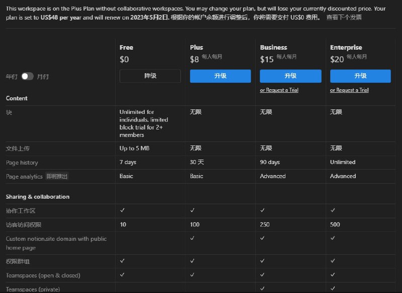Image resolution: width=402 pixels, height=293 pixels.
Task: Click the Plus plan heading
Action: (196, 47)
